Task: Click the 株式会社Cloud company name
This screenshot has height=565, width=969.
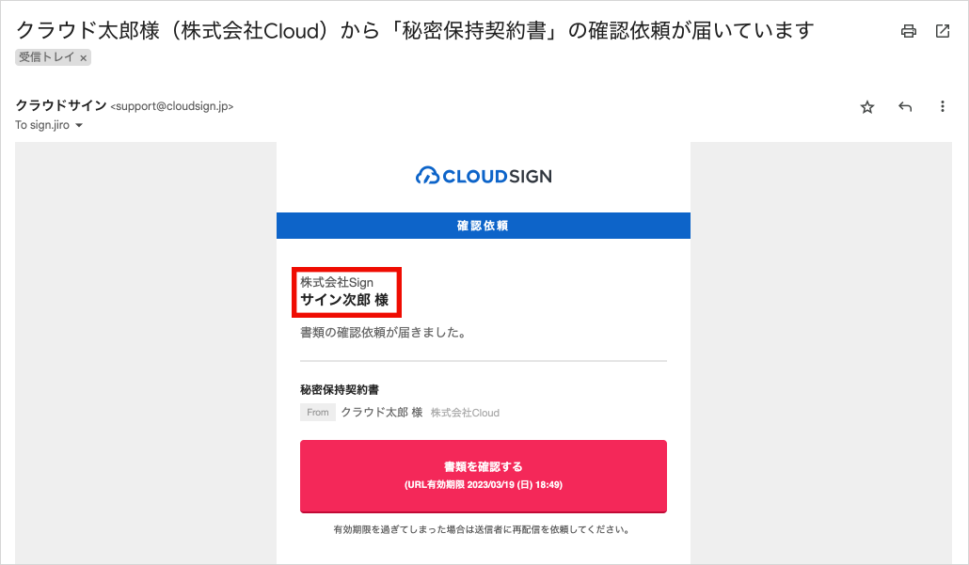Action: point(465,413)
